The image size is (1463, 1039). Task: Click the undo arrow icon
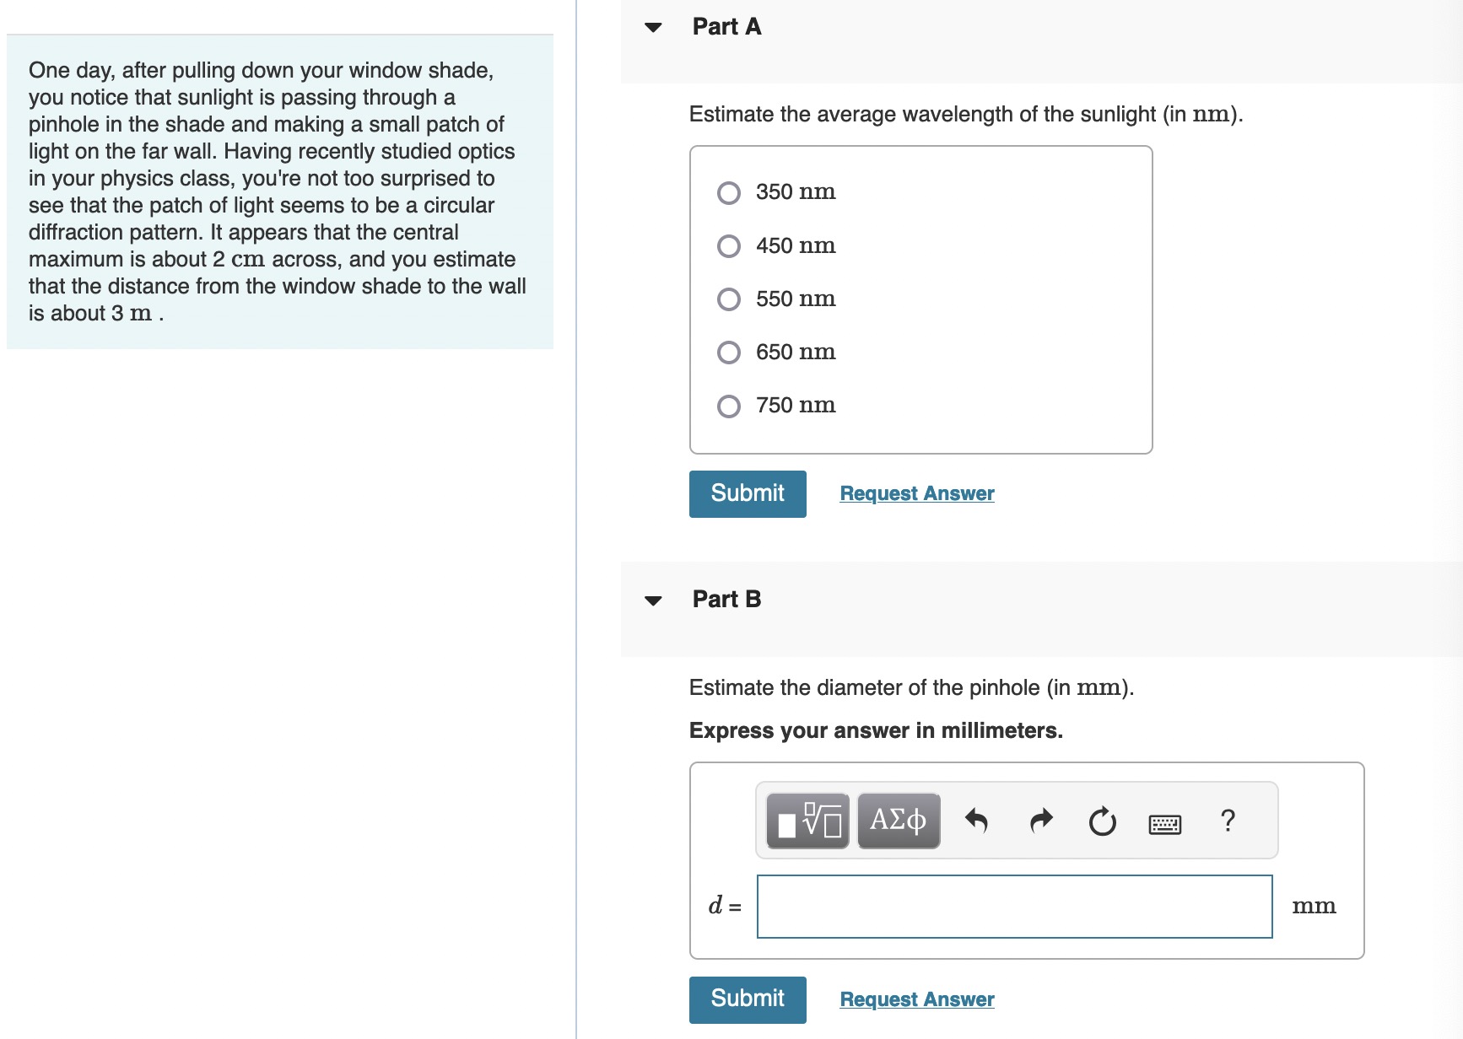[x=976, y=821]
